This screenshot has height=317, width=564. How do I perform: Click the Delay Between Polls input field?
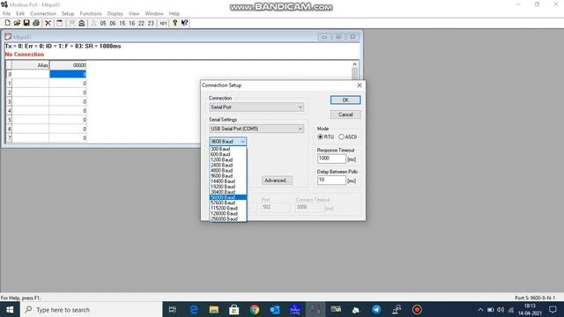click(331, 180)
